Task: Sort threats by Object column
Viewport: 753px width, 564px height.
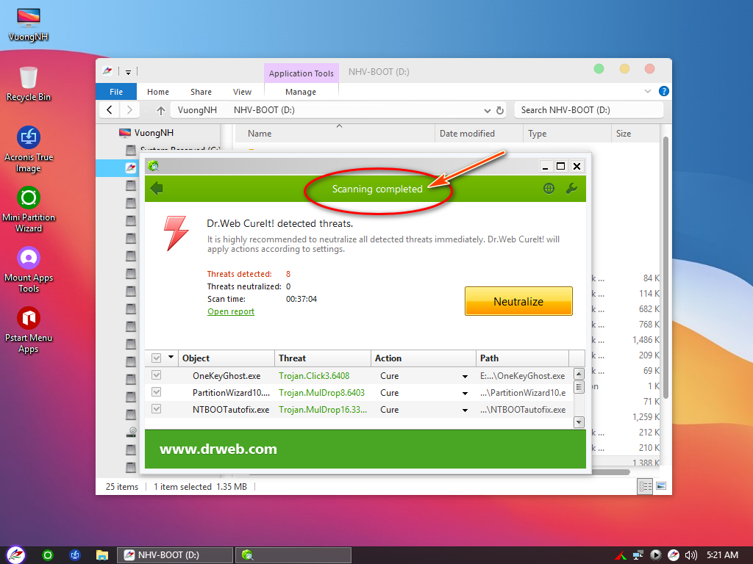Action: (226, 358)
